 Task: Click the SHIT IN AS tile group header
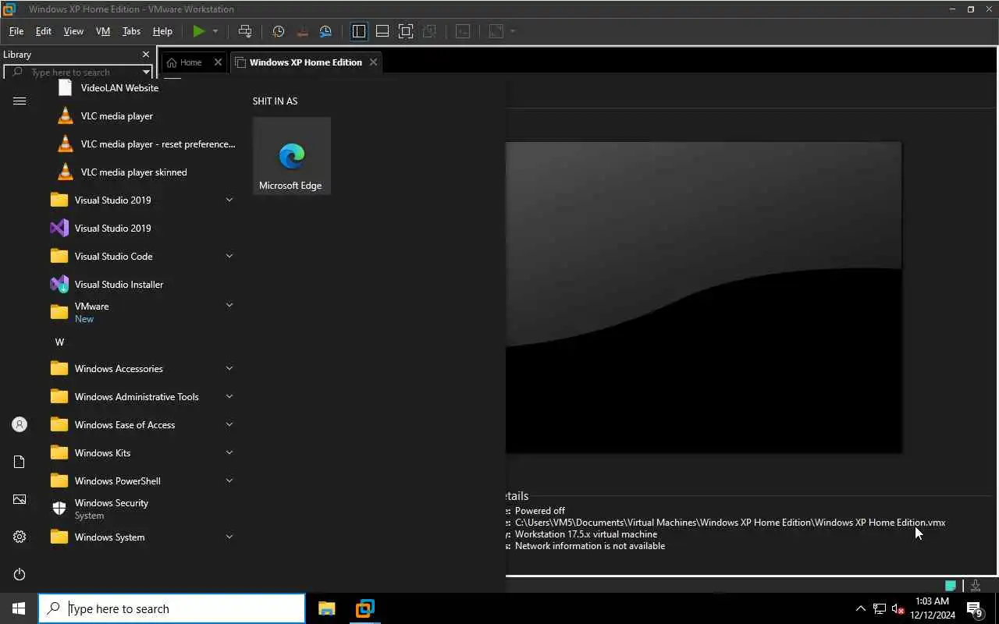(x=275, y=101)
